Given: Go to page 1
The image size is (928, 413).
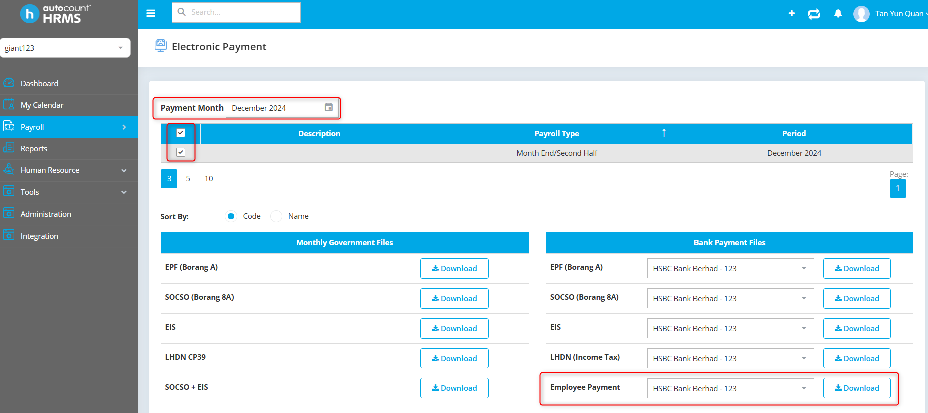Looking at the screenshot, I should 898,188.
